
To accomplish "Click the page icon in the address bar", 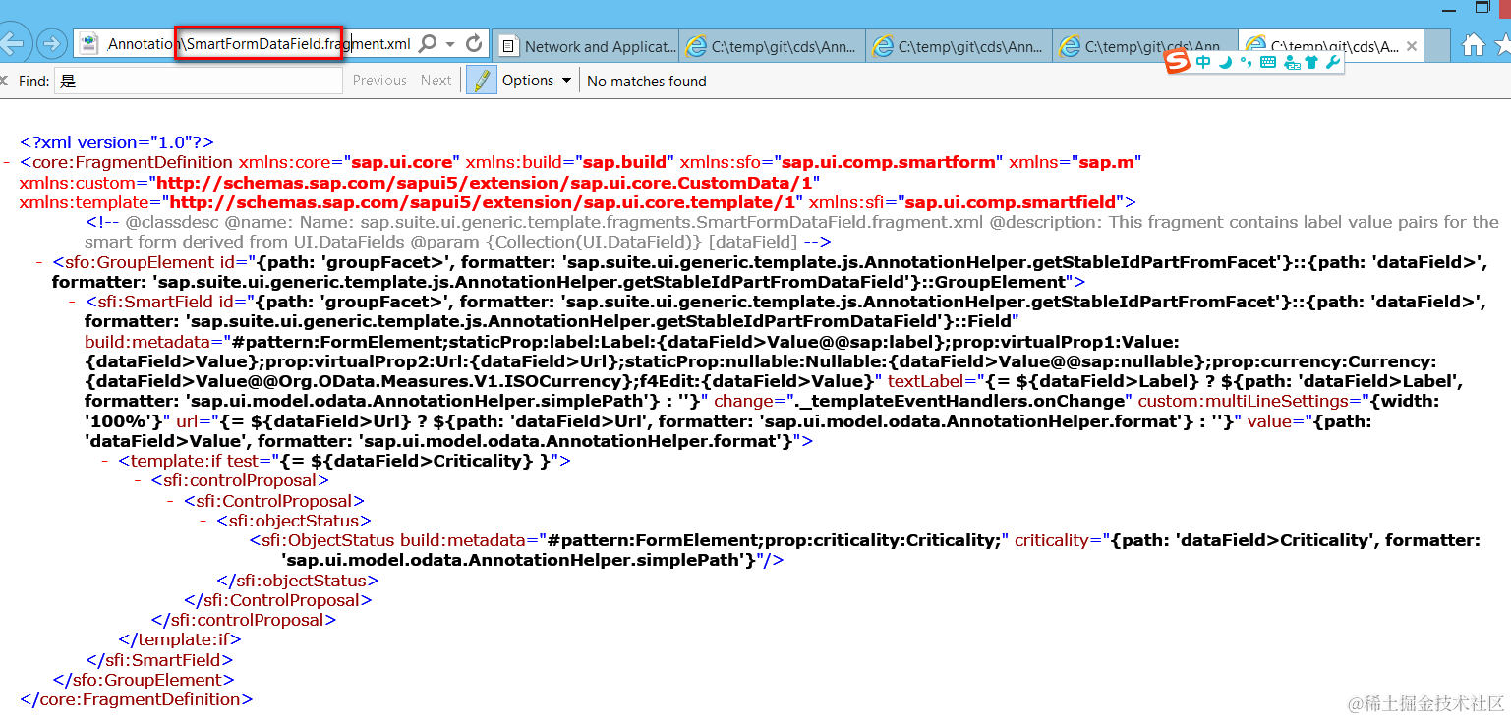I will coord(89,44).
